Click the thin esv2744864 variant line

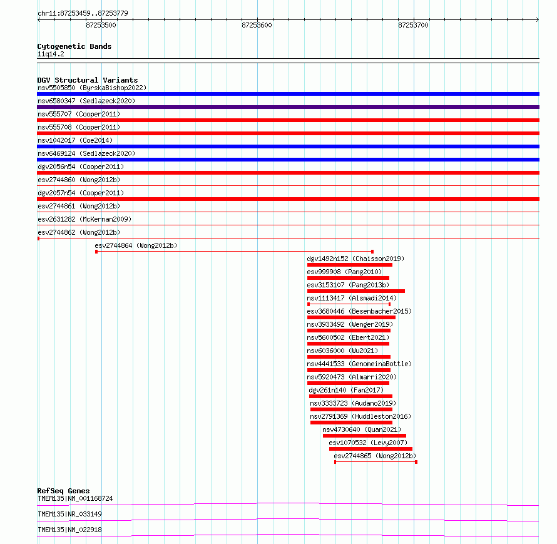click(235, 252)
